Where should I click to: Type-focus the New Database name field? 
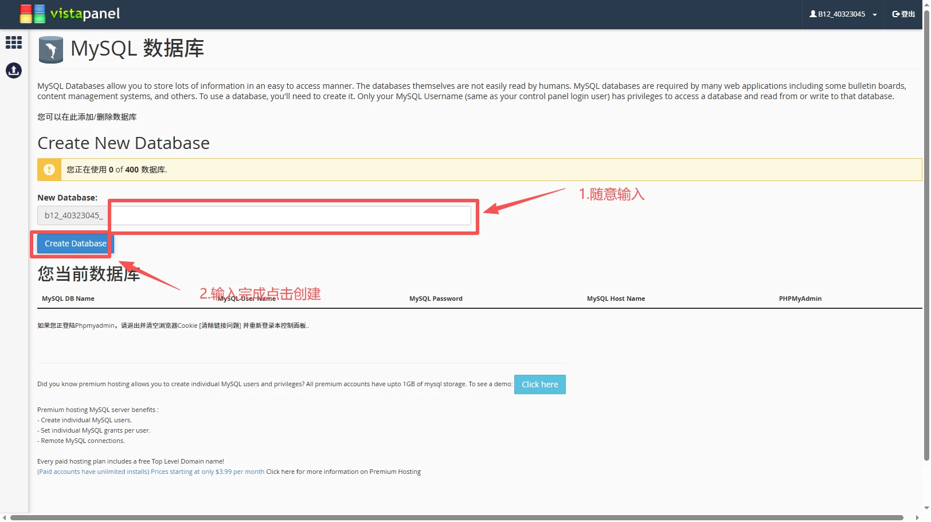(291, 215)
